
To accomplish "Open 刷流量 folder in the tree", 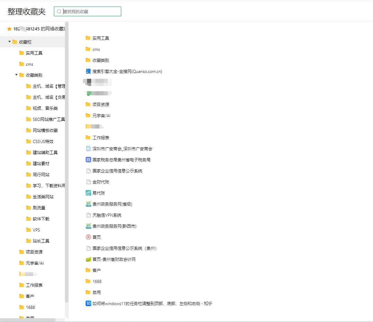I will (39, 208).
